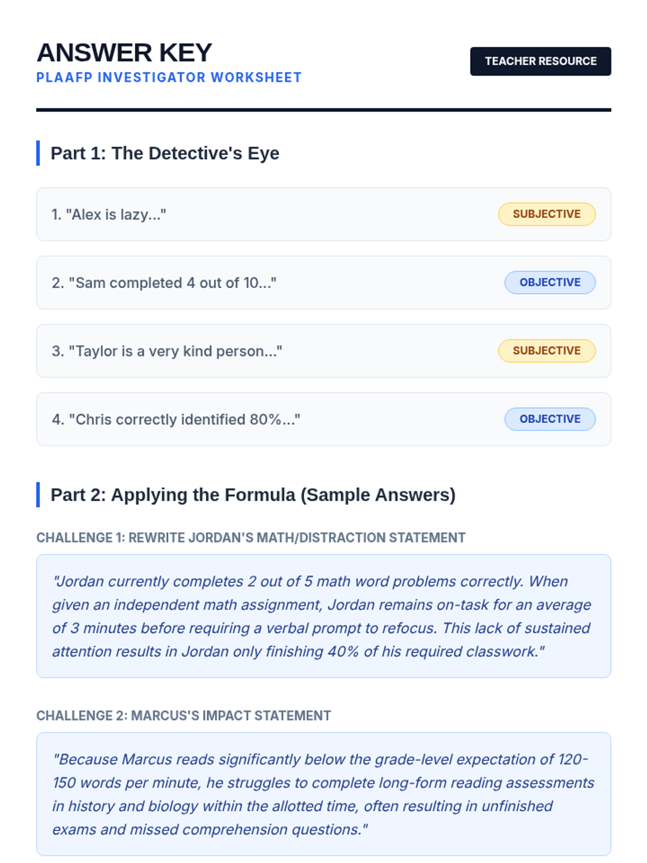Click the Challenge 1 Jordan statement label

point(251,538)
